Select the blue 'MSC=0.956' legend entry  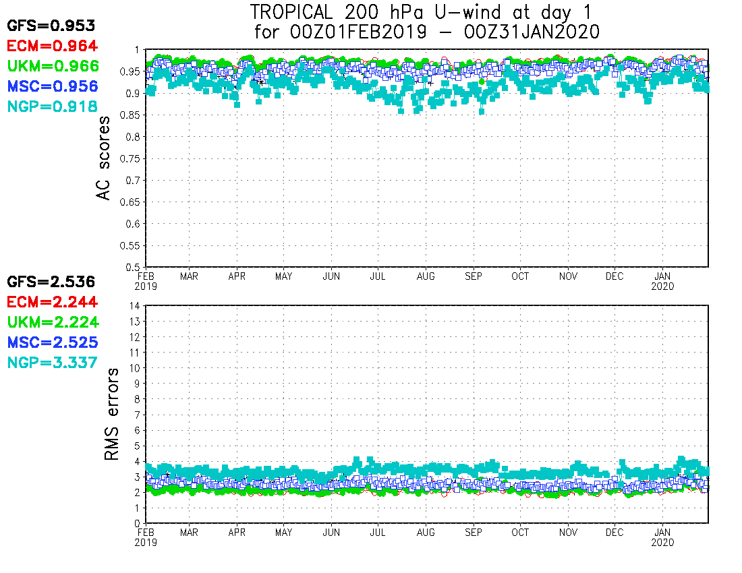tap(53, 86)
